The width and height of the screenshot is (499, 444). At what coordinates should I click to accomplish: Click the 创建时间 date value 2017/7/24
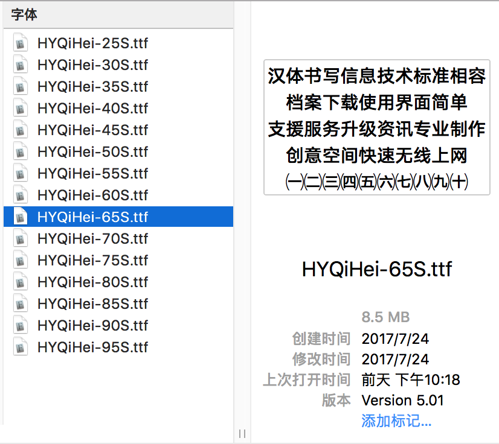(395, 339)
